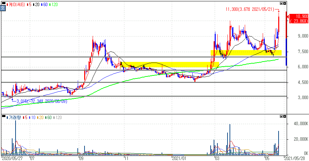Select the 60-day price moving average legend
The height and width of the screenshot is (161, 309).
[45, 4]
